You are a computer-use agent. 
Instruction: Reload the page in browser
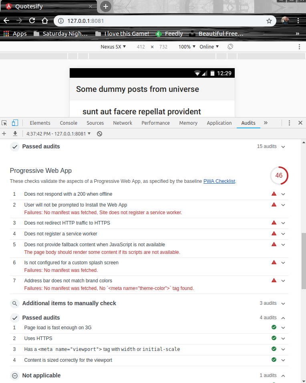32,20
